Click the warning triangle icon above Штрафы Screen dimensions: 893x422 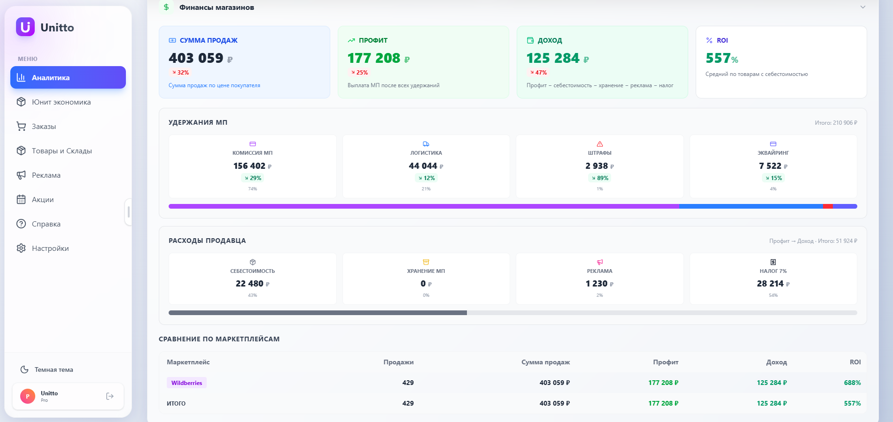tap(600, 144)
